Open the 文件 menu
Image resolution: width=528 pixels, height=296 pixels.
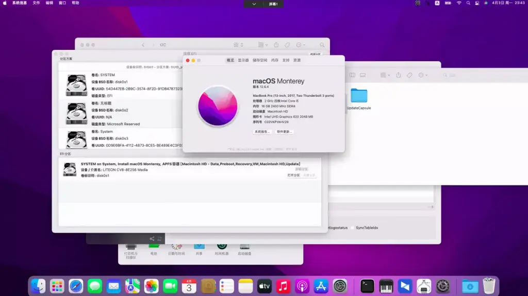37,3
